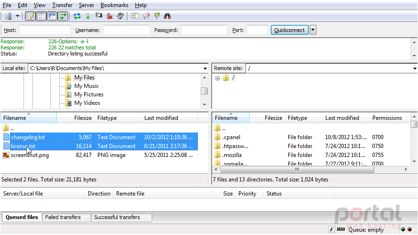
Task: Select the .htpassw... remote folder name
Action: point(236,146)
